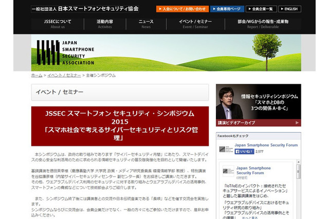Open the 会員企業一覧 button
Image resolution: width=329 pixels, height=219 pixels.
click(261, 9)
